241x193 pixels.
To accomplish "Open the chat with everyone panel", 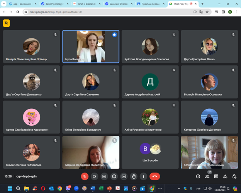I will point(216,176).
